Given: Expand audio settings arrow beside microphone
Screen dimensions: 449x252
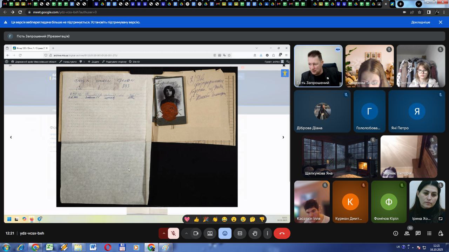Looking at the screenshot, I should [x=164, y=233].
